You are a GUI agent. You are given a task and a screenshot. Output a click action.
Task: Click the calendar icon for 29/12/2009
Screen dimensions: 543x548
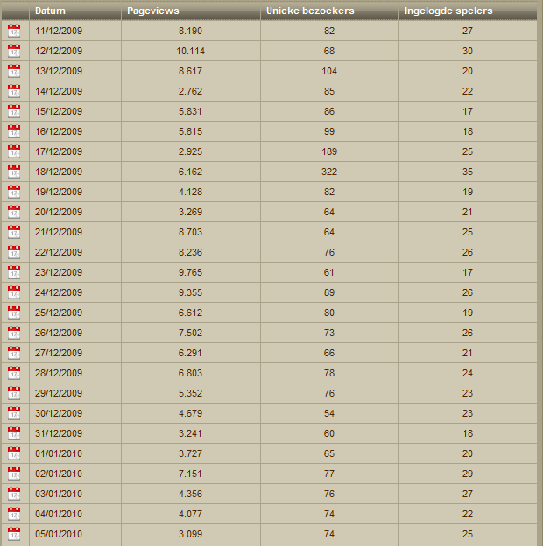pos(14,393)
